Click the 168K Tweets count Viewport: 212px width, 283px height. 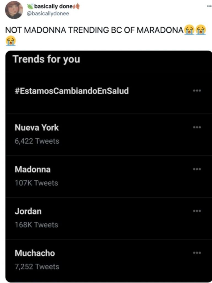pyautogui.click(x=36, y=225)
